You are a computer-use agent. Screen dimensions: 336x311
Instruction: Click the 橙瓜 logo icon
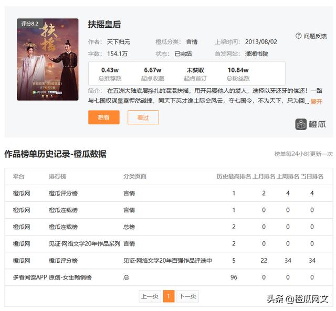(301, 124)
